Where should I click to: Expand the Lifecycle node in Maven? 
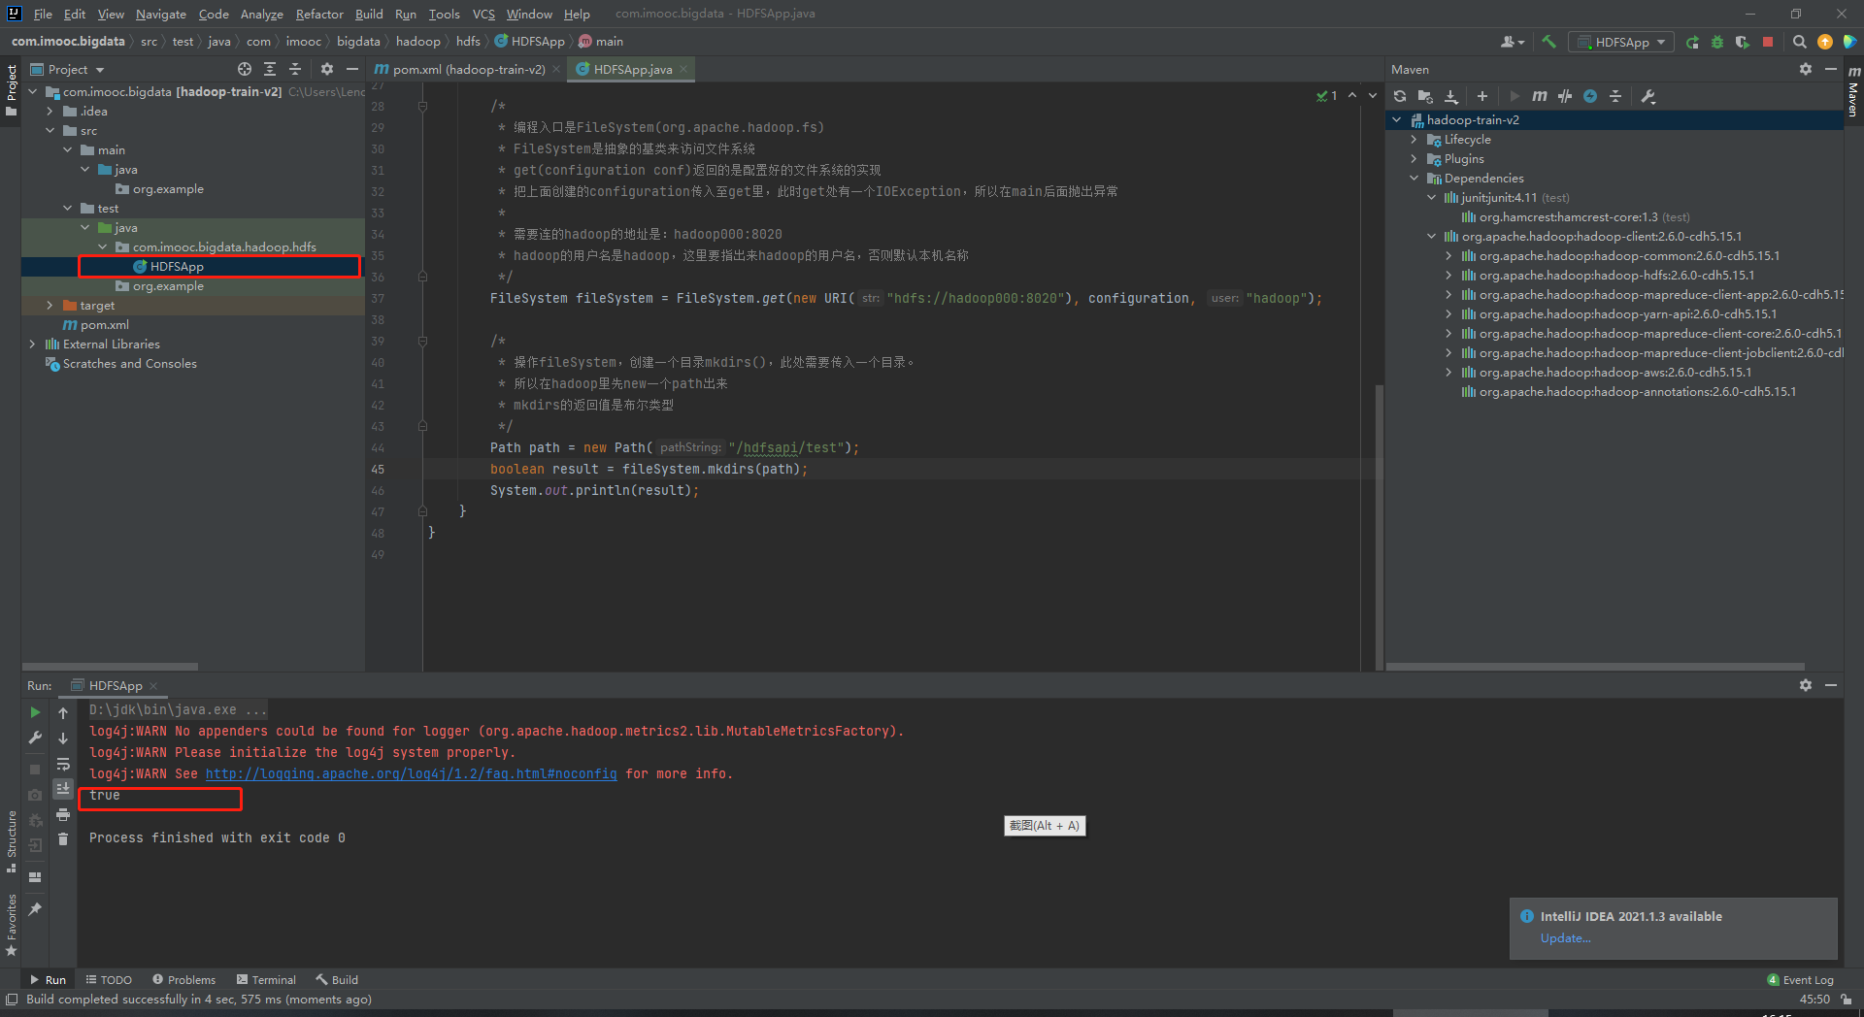point(1415,140)
